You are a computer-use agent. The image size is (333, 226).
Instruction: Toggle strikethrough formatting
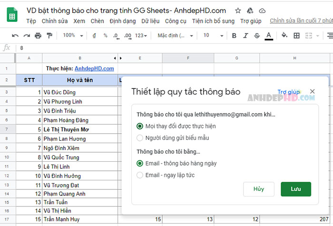(x=257, y=36)
